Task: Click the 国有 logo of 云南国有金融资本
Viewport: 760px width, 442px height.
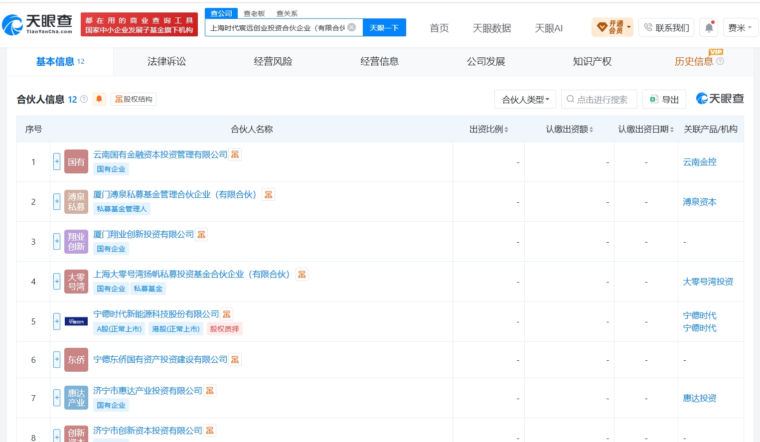Action: [76, 161]
